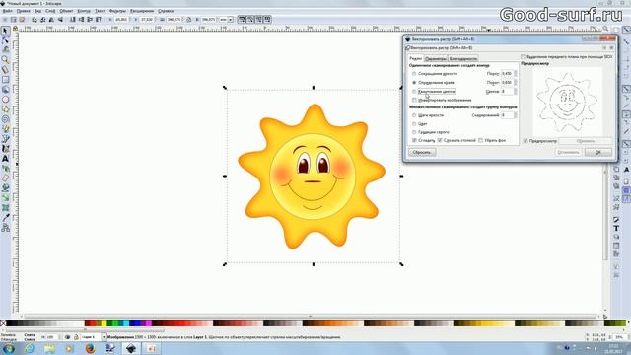Screen dimensions: 631x355
Task: Click the Обновить preview update button
Action: click(x=586, y=141)
